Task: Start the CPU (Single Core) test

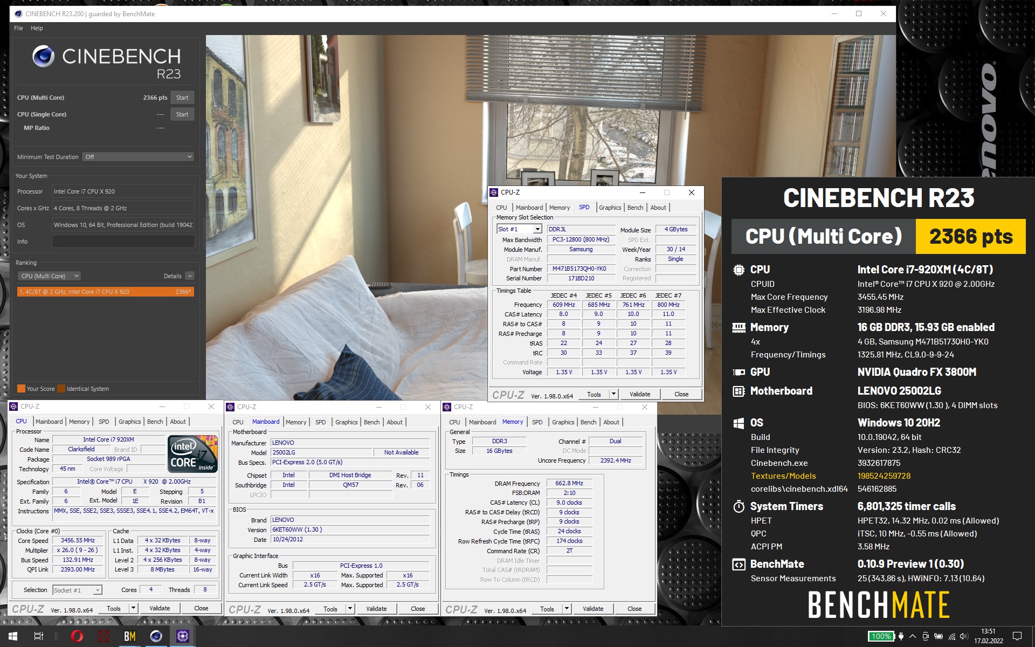Action: tap(182, 114)
